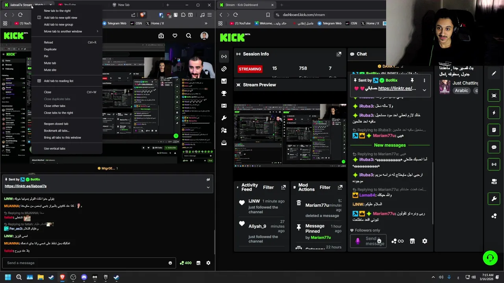Image resolution: width=504 pixels, height=283 pixels.
Task: Open File Explorer from the taskbar
Action: pyautogui.click(x=41, y=277)
